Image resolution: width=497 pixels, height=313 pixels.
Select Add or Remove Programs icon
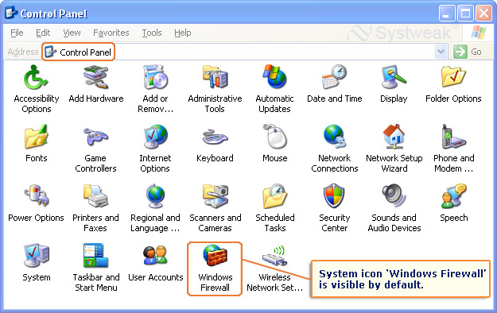tap(155, 78)
